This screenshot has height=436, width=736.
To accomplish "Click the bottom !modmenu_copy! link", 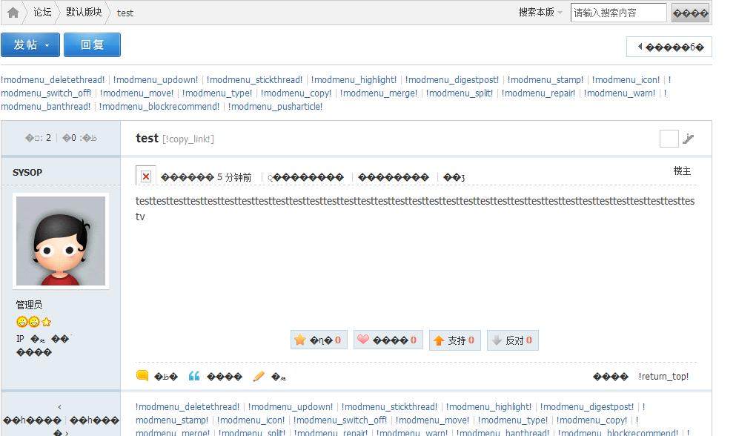I will [x=591, y=420].
